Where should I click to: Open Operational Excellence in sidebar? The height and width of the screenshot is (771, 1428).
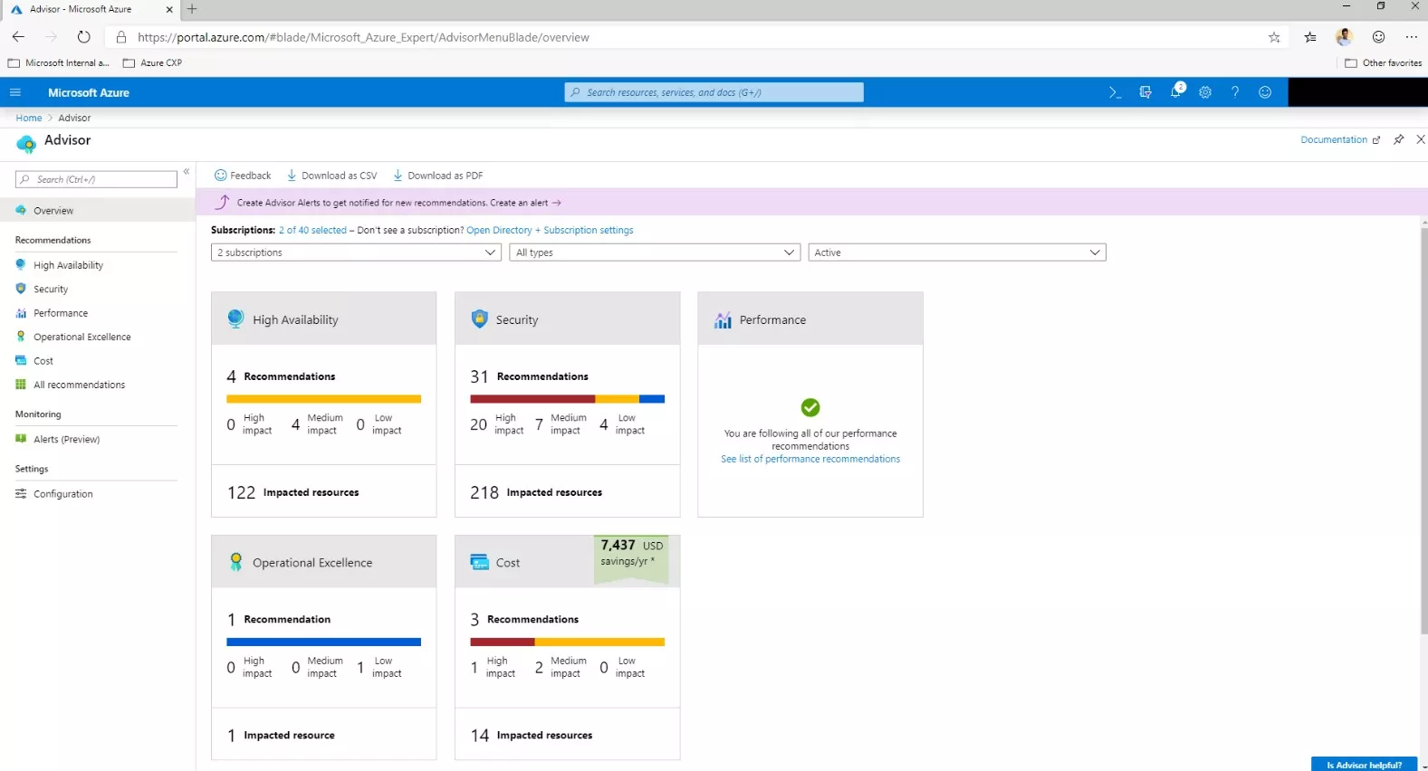pyautogui.click(x=82, y=337)
